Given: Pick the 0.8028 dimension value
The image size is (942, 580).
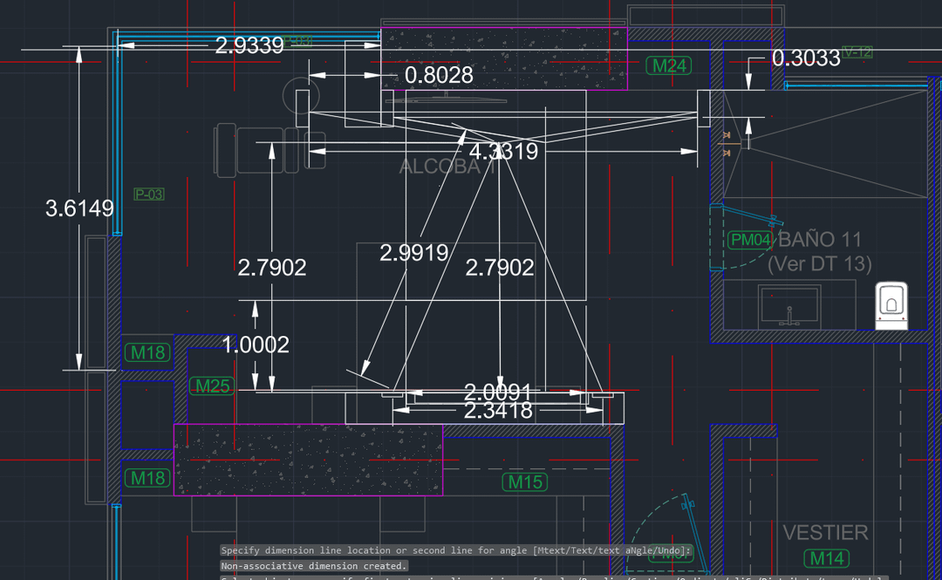Looking at the screenshot, I should coord(439,76).
